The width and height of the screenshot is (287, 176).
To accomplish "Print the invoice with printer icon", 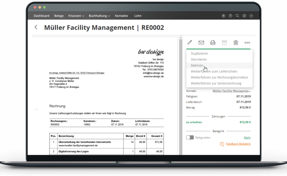I will 213,43.
